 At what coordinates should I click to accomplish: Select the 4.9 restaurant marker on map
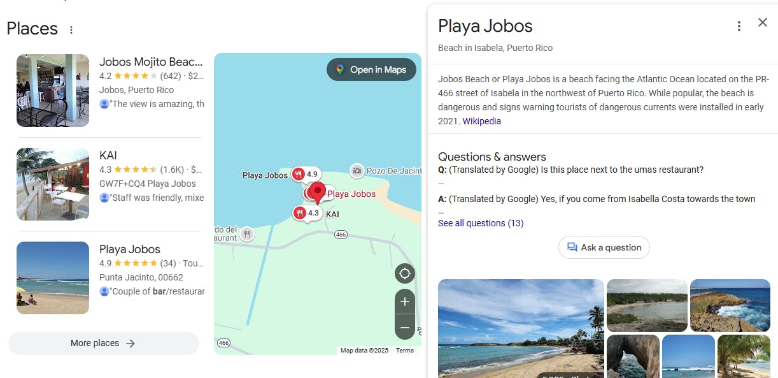click(306, 174)
